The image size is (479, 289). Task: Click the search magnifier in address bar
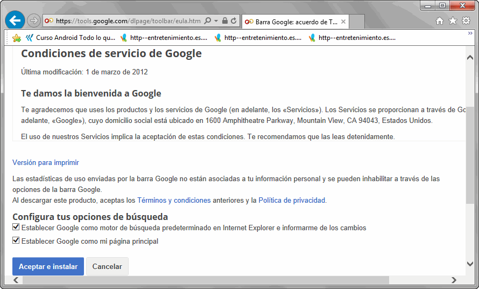pos(207,21)
